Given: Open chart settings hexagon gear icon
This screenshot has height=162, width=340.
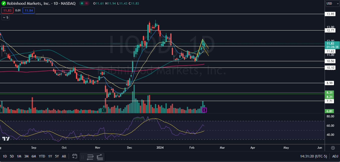Looking at the screenshot, I should point(333,148).
